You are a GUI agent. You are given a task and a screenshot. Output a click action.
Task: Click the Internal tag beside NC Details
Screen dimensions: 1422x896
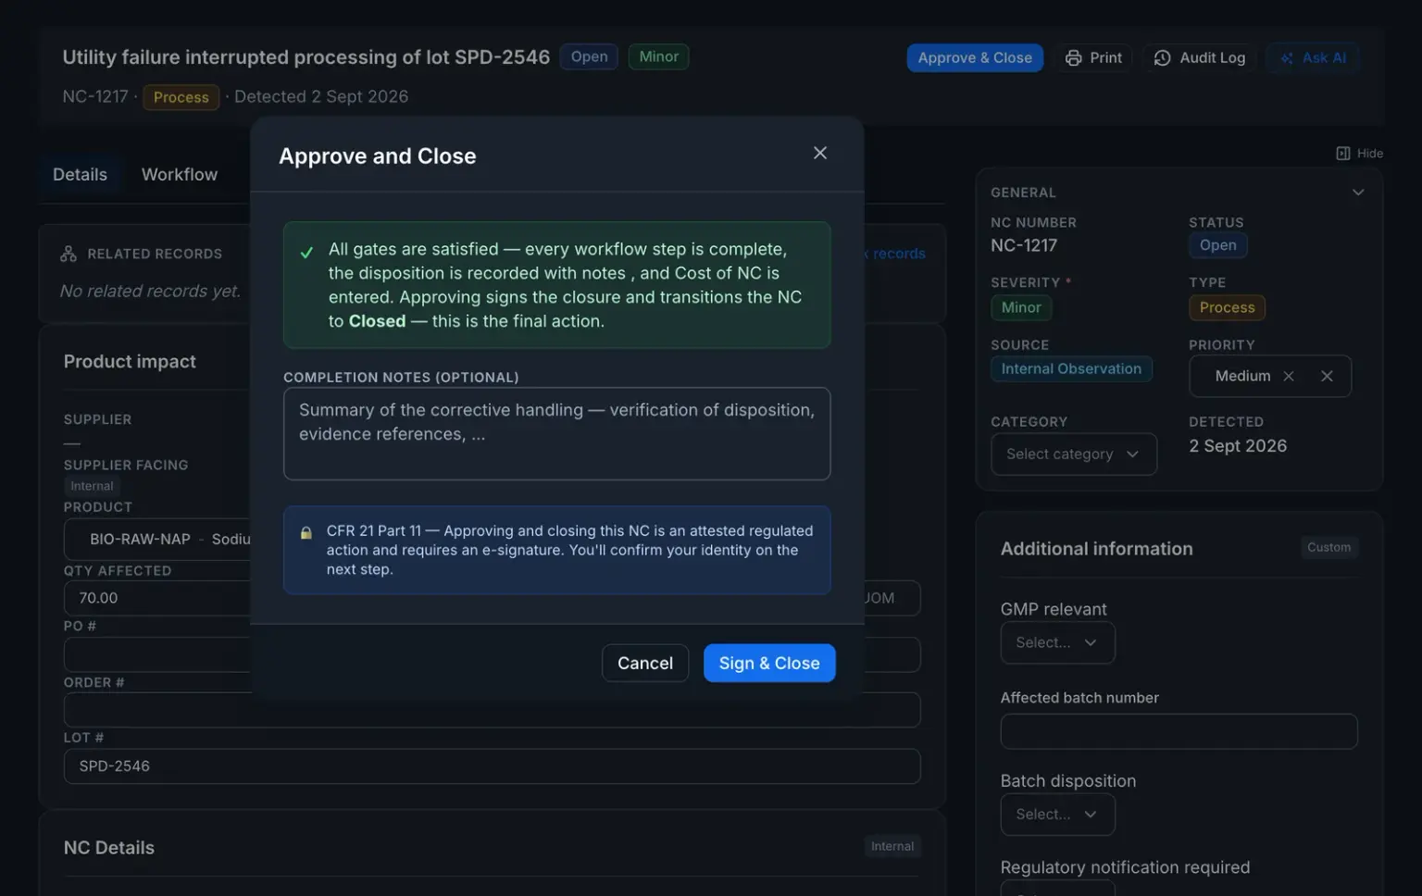click(x=892, y=846)
